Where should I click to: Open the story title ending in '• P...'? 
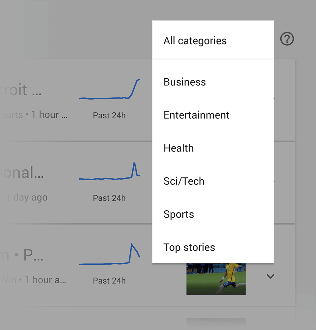[x=22, y=255]
